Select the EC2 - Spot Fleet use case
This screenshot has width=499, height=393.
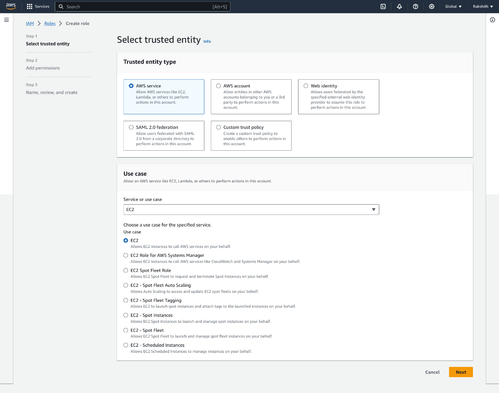coord(126,330)
